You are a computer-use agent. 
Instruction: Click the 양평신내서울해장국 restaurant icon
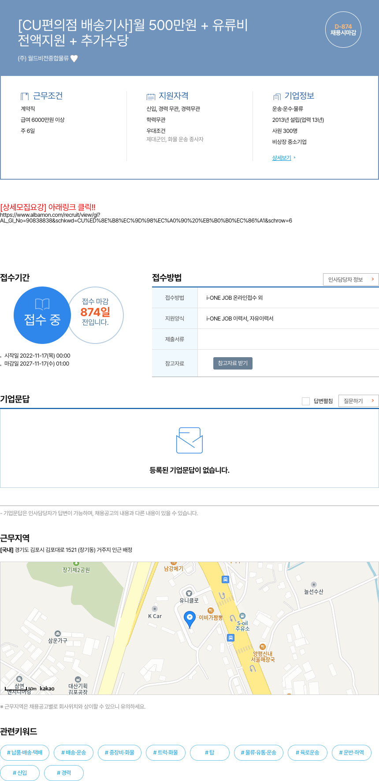263,647
